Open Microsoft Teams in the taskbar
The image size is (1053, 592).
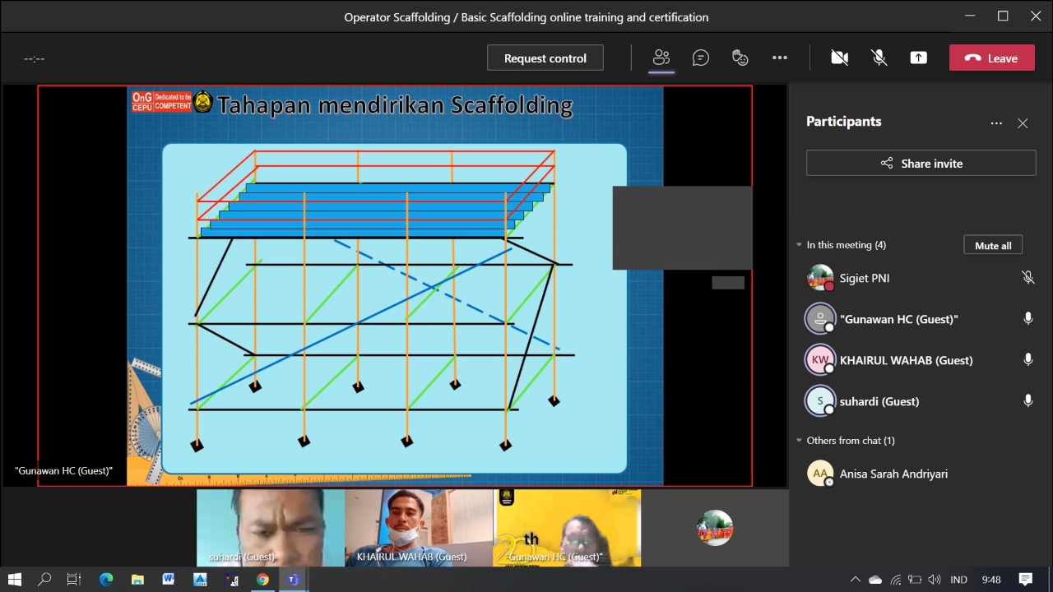click(x=293, y=580)
